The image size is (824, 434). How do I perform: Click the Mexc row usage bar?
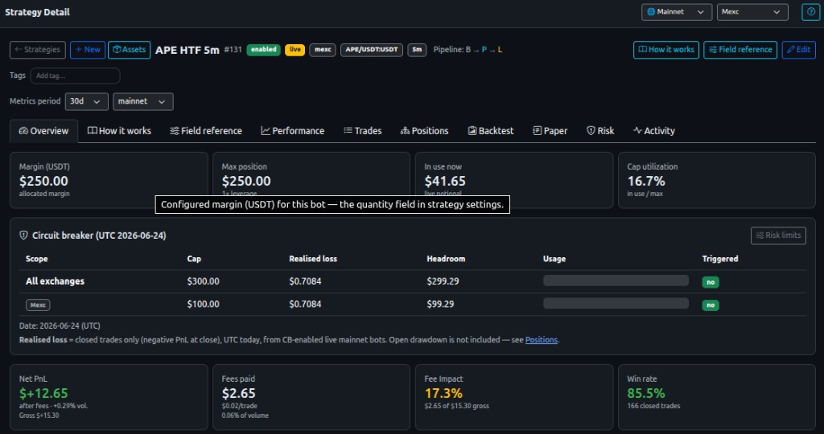click(x=616, y=303)
